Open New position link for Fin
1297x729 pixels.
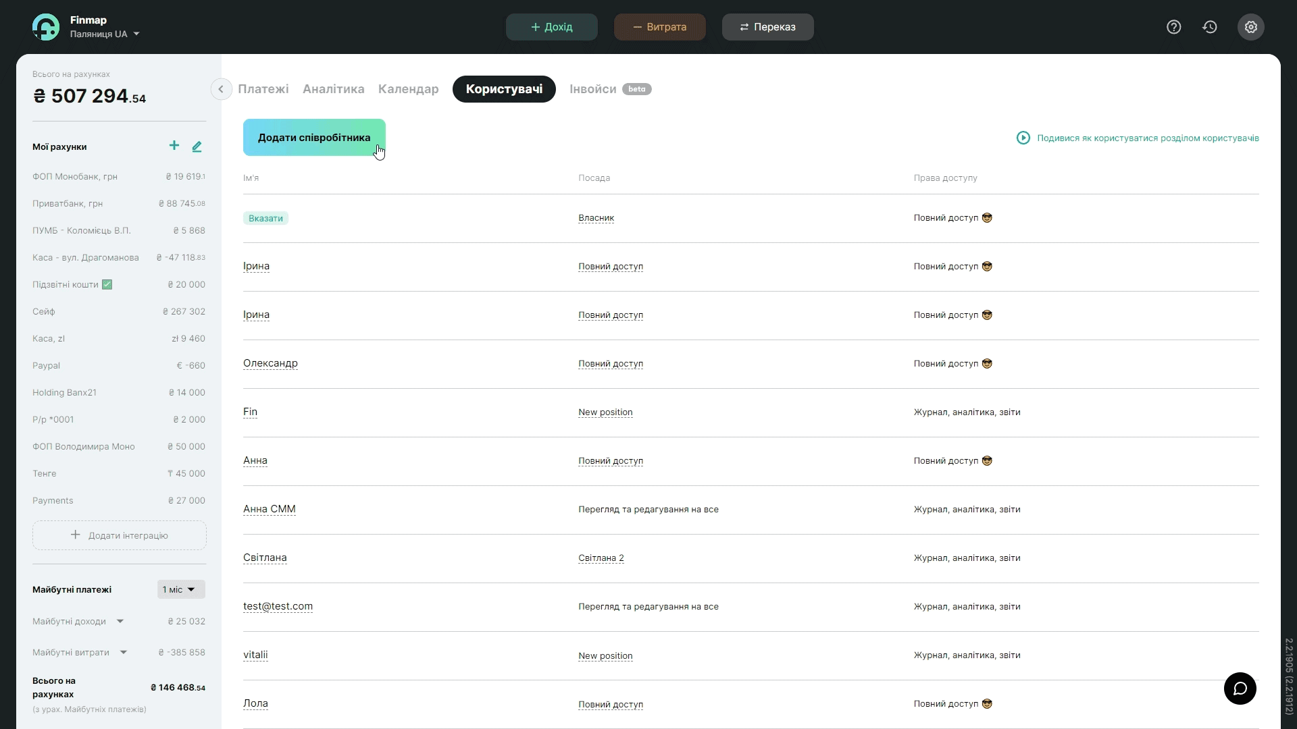(605, 412)
